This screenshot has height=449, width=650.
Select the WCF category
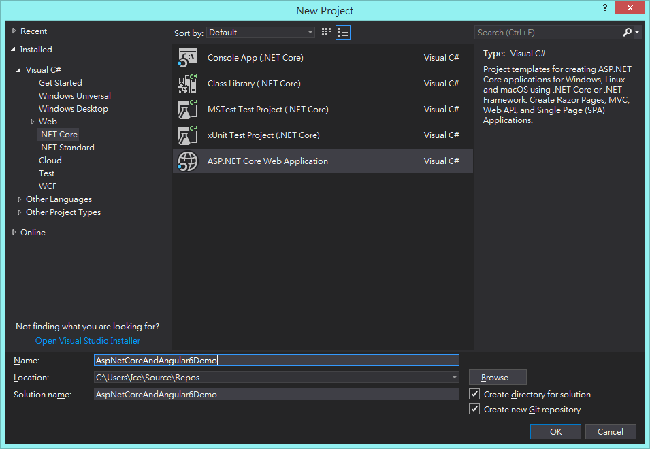[x=48, y=186]
